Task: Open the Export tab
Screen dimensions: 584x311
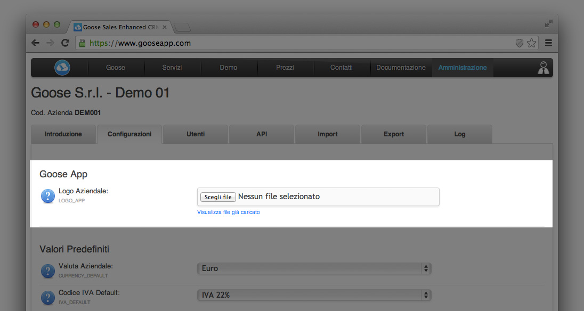Action: (394, 134)
